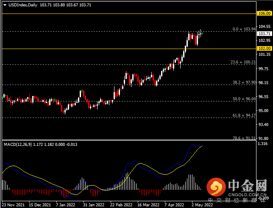Select Fibonacci label 78.6 = 91.51
This screenshot has width=273, height=208.
(244, 138)
